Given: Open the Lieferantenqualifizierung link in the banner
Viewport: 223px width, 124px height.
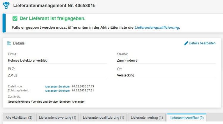Looking at the screenshot, I should pyautogui.click(x=157, y=28).
